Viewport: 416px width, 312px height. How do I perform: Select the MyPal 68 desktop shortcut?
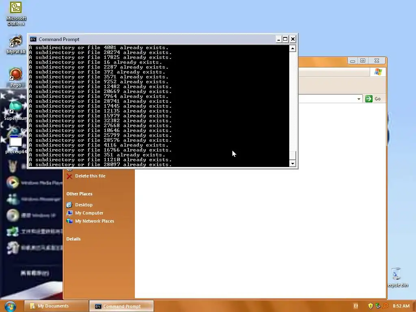[x=16, y=45]
